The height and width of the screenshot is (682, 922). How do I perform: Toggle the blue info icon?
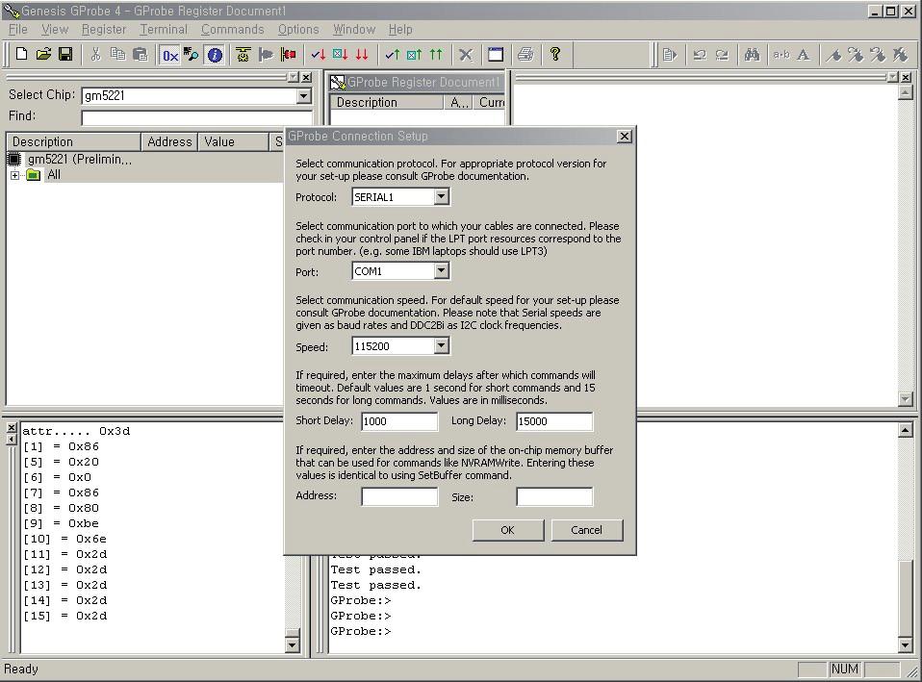[x=216, y=55]
